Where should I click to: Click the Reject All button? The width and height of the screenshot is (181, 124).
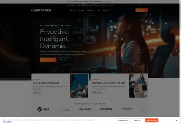[x=137, y=120]
